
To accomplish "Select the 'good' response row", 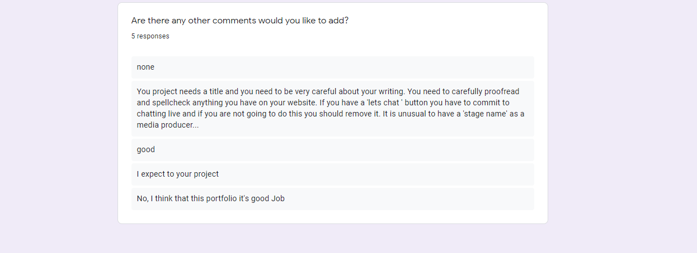I will pos(333,150).
